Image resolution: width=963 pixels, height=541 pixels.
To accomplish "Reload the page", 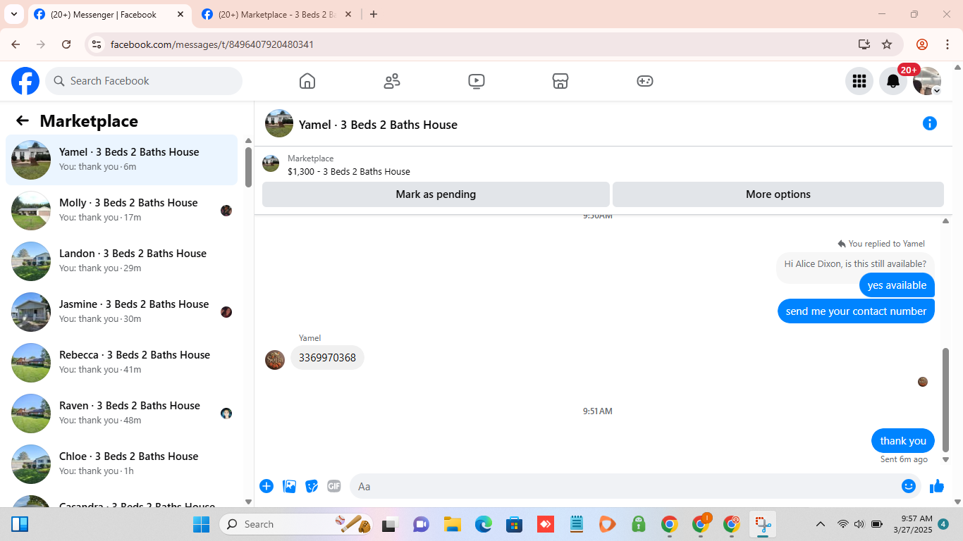I will pyautogui.click(x=66, y=44).
